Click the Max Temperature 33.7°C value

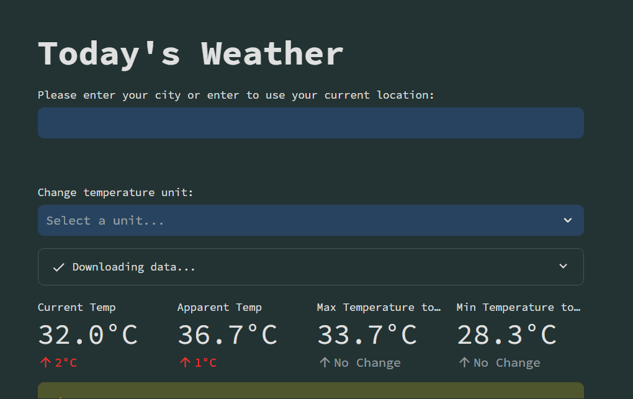367,335
